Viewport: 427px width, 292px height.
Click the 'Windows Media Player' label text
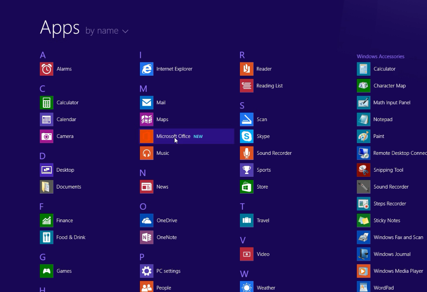(398, 271)
